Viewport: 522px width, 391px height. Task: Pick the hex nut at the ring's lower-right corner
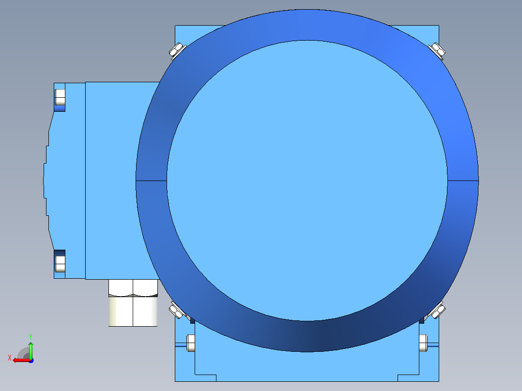(x=437, y=311)
